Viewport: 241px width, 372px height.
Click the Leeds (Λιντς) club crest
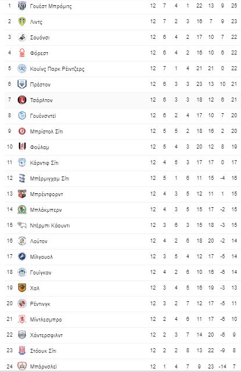pyautogui.click(x=22, y=21)
